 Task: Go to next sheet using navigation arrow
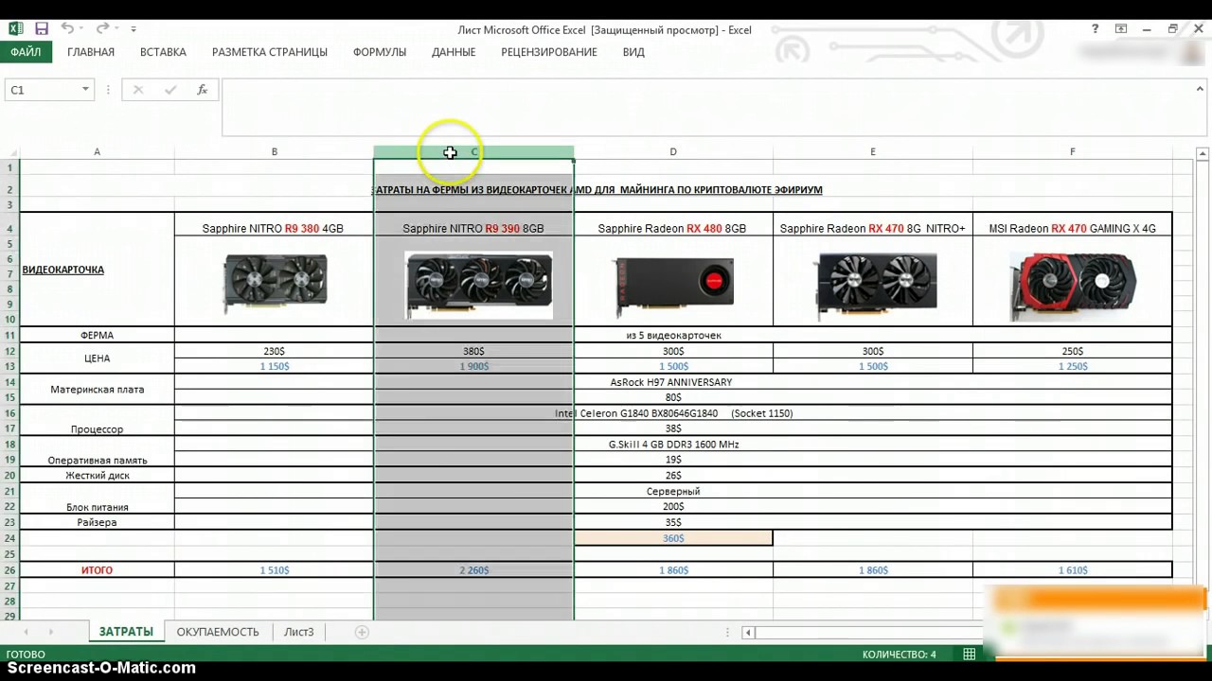[x=50, y=632]
